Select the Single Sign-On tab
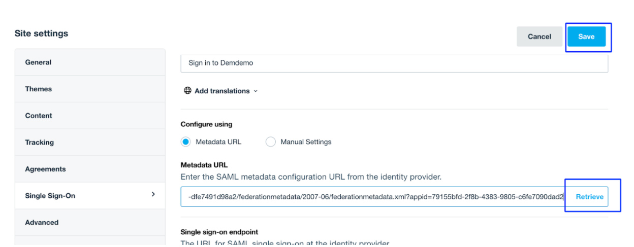 (x=50, y=196)
